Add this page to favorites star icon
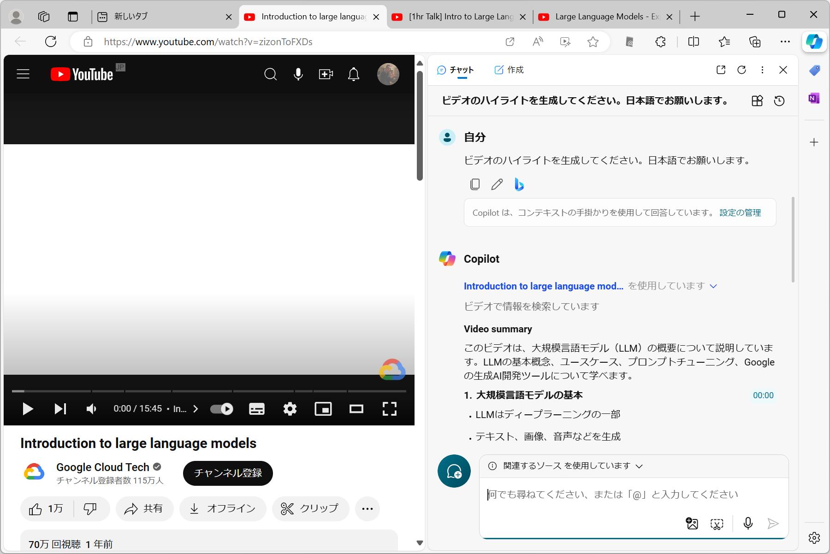This screenshot has height=554, width=830. [x=593, y=42]
